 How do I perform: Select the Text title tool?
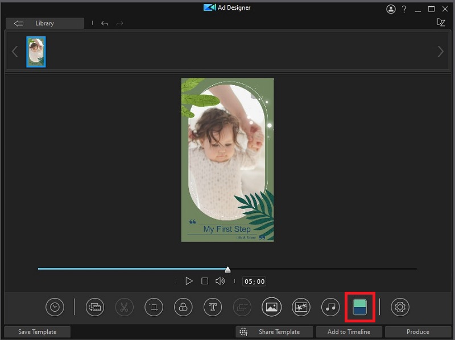(213, 307)
